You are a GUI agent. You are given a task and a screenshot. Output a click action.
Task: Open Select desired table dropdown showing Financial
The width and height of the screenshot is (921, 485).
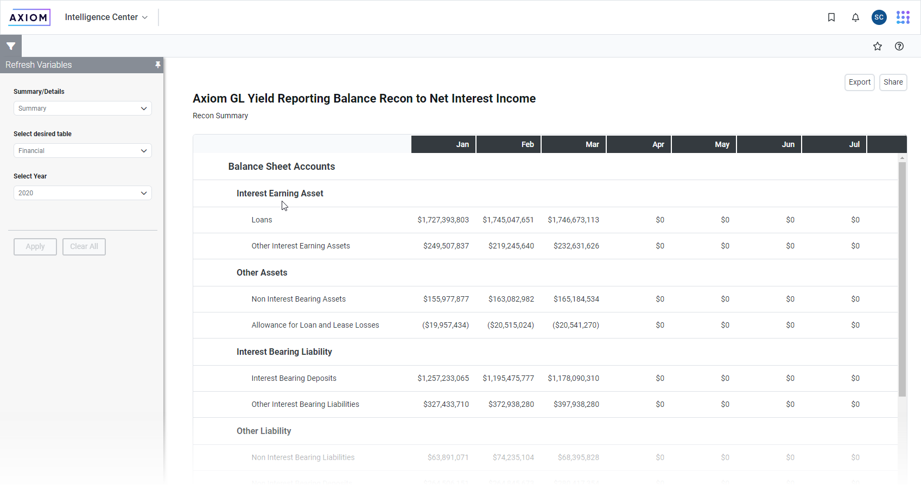click(x=82, y=151)
